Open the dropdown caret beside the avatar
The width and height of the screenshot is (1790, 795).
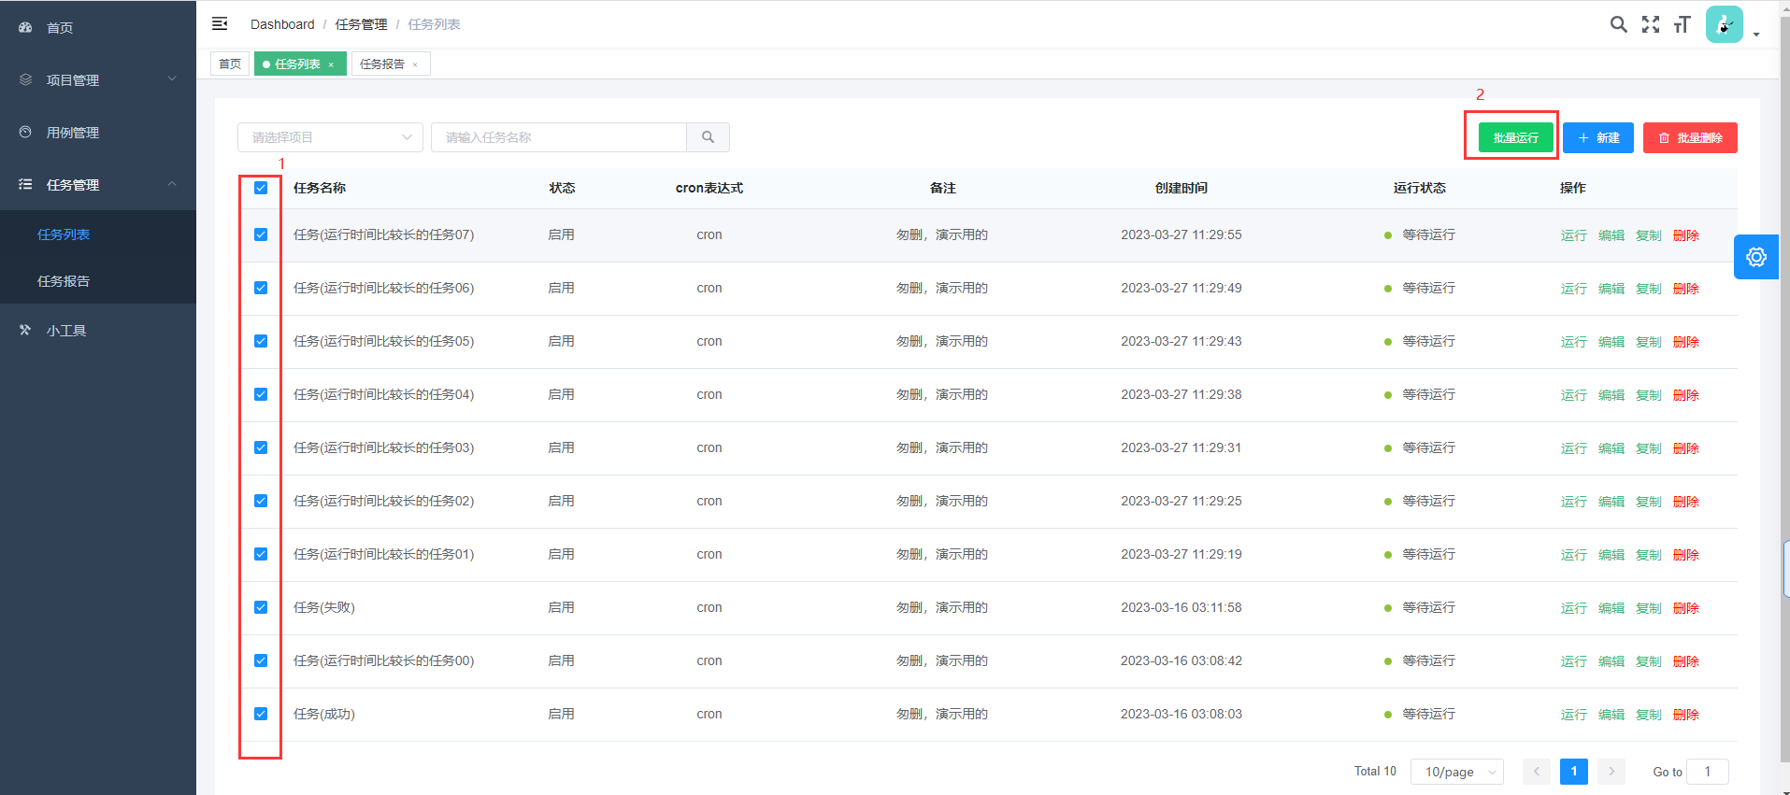coord(1756,35)
